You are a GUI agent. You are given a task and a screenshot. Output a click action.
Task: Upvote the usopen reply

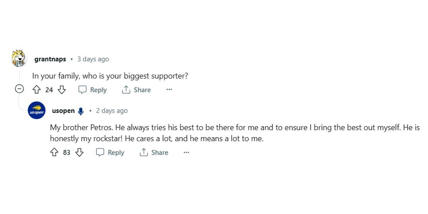(54, 152)
